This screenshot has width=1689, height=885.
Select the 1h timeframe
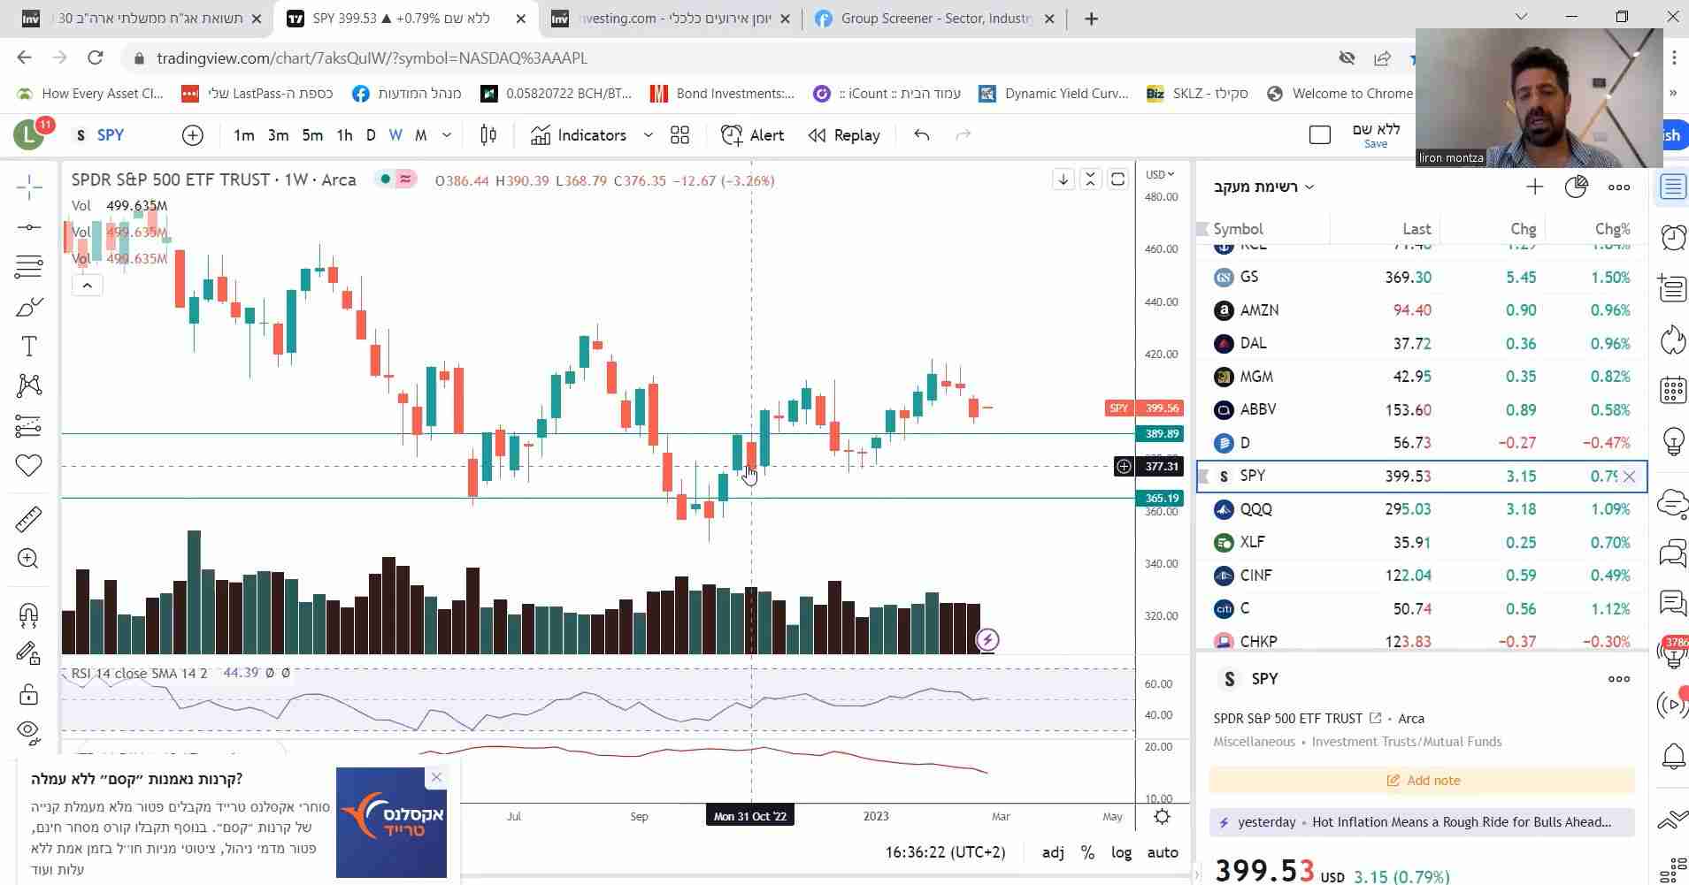[x=345, y=135]
